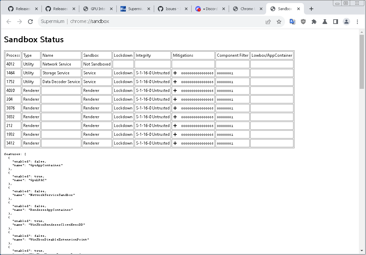Open Chrome Labs flask icon
The image size is (366, 255).
click(325, 22)
